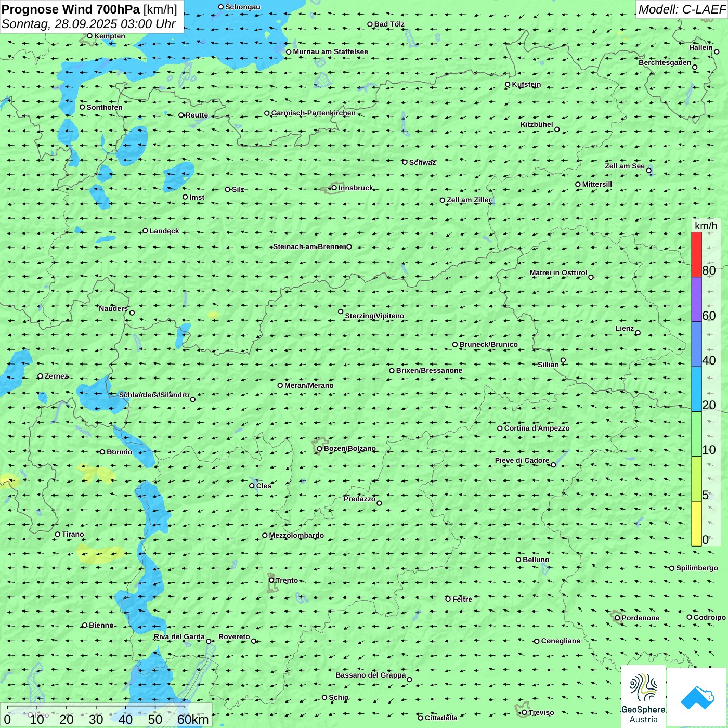The height and width of the screenshot is (728, 728).
Task: Click the Schlanders/Silandro label
Action: tap(154, 395)
